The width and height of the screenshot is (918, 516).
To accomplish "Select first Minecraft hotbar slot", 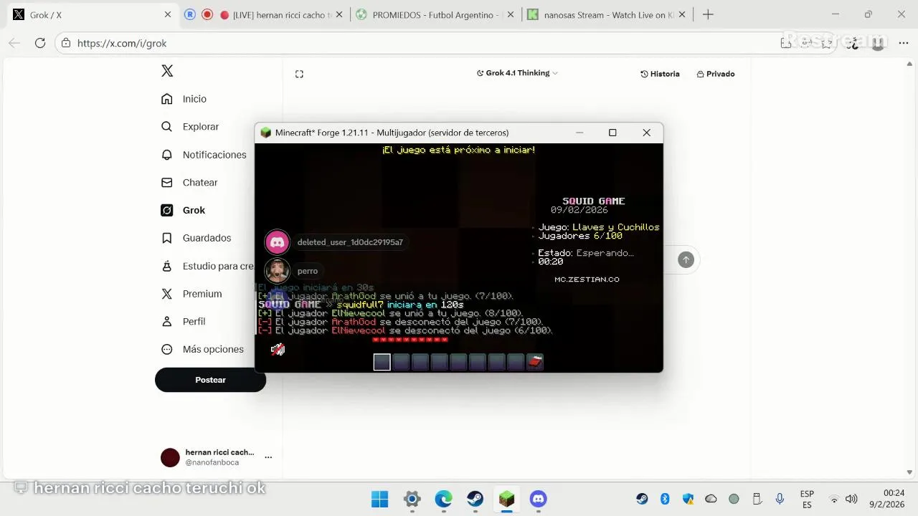I will (382, 362).
